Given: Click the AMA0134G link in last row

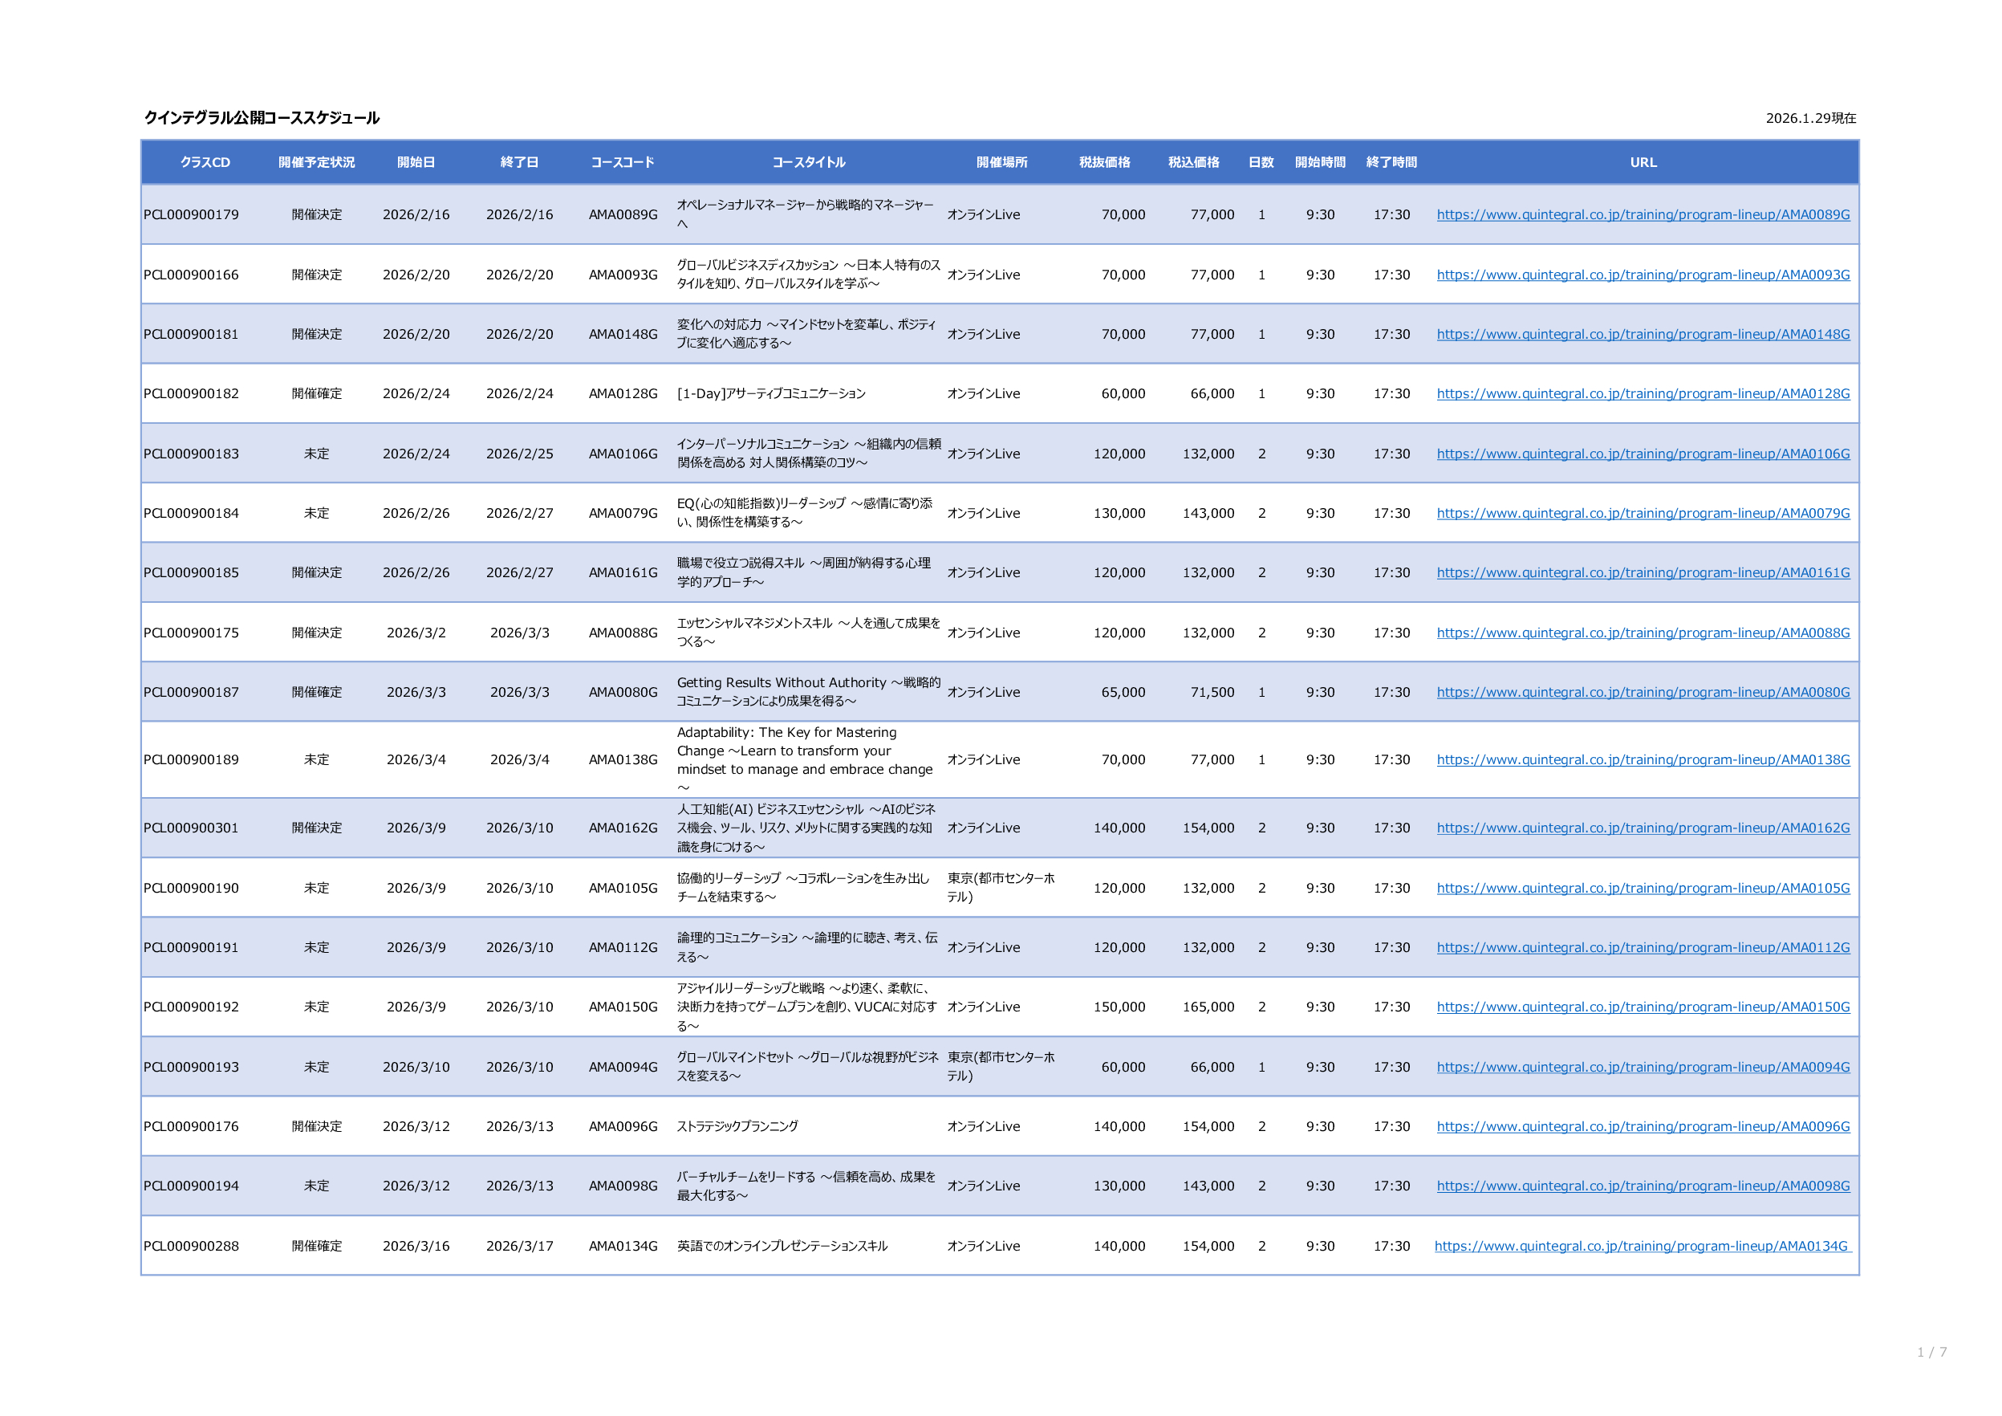Looking at the screenshot, I should [x=1641, y=1246].
